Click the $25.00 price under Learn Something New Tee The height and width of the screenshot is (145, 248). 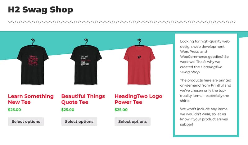[x=15, y=110]
